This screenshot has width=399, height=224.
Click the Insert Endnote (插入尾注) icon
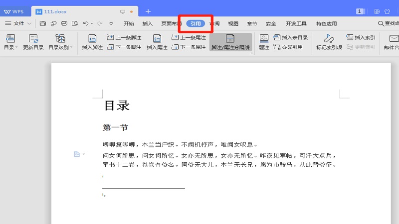click(157, 39)
